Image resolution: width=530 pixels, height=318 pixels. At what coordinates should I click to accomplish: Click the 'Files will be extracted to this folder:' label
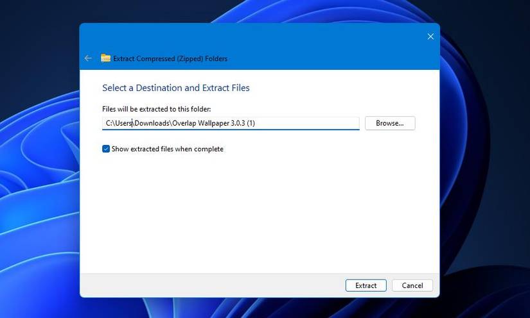tap(157, 109)
